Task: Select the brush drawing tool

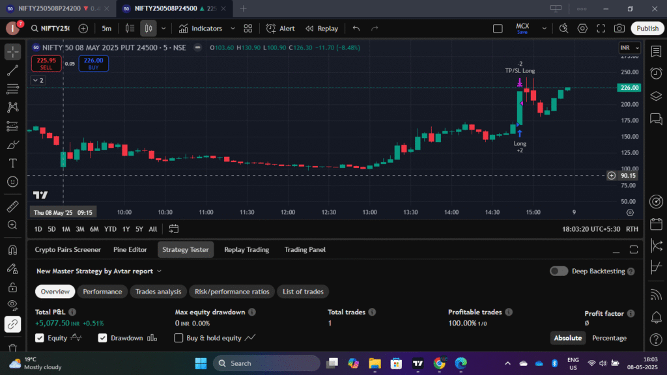Action: pyautogui.click(x=13, y=145)
